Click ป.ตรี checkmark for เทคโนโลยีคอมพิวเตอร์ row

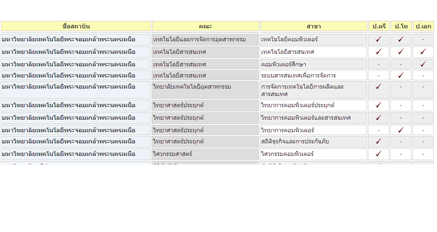[378, 39]
